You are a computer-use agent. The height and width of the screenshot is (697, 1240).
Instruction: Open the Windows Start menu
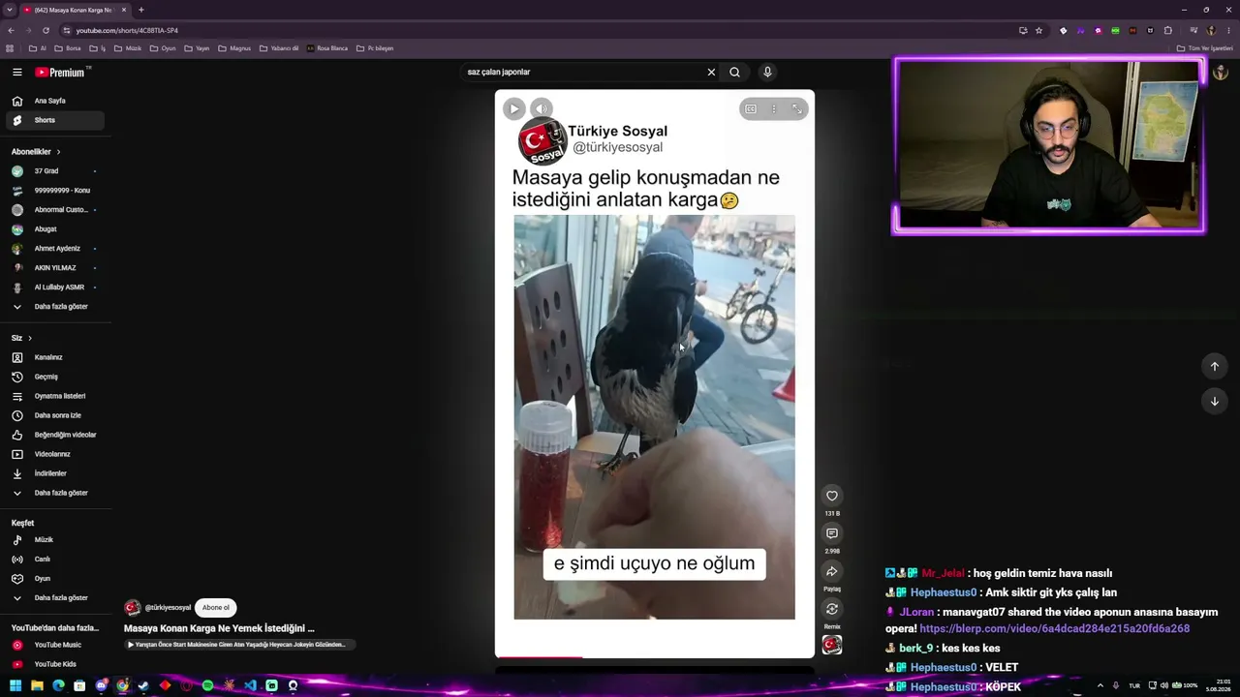click(x=15, y=685)
